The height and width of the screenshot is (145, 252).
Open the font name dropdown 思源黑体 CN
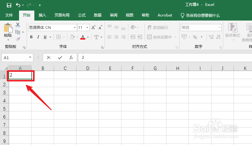(x=75, y=28)
